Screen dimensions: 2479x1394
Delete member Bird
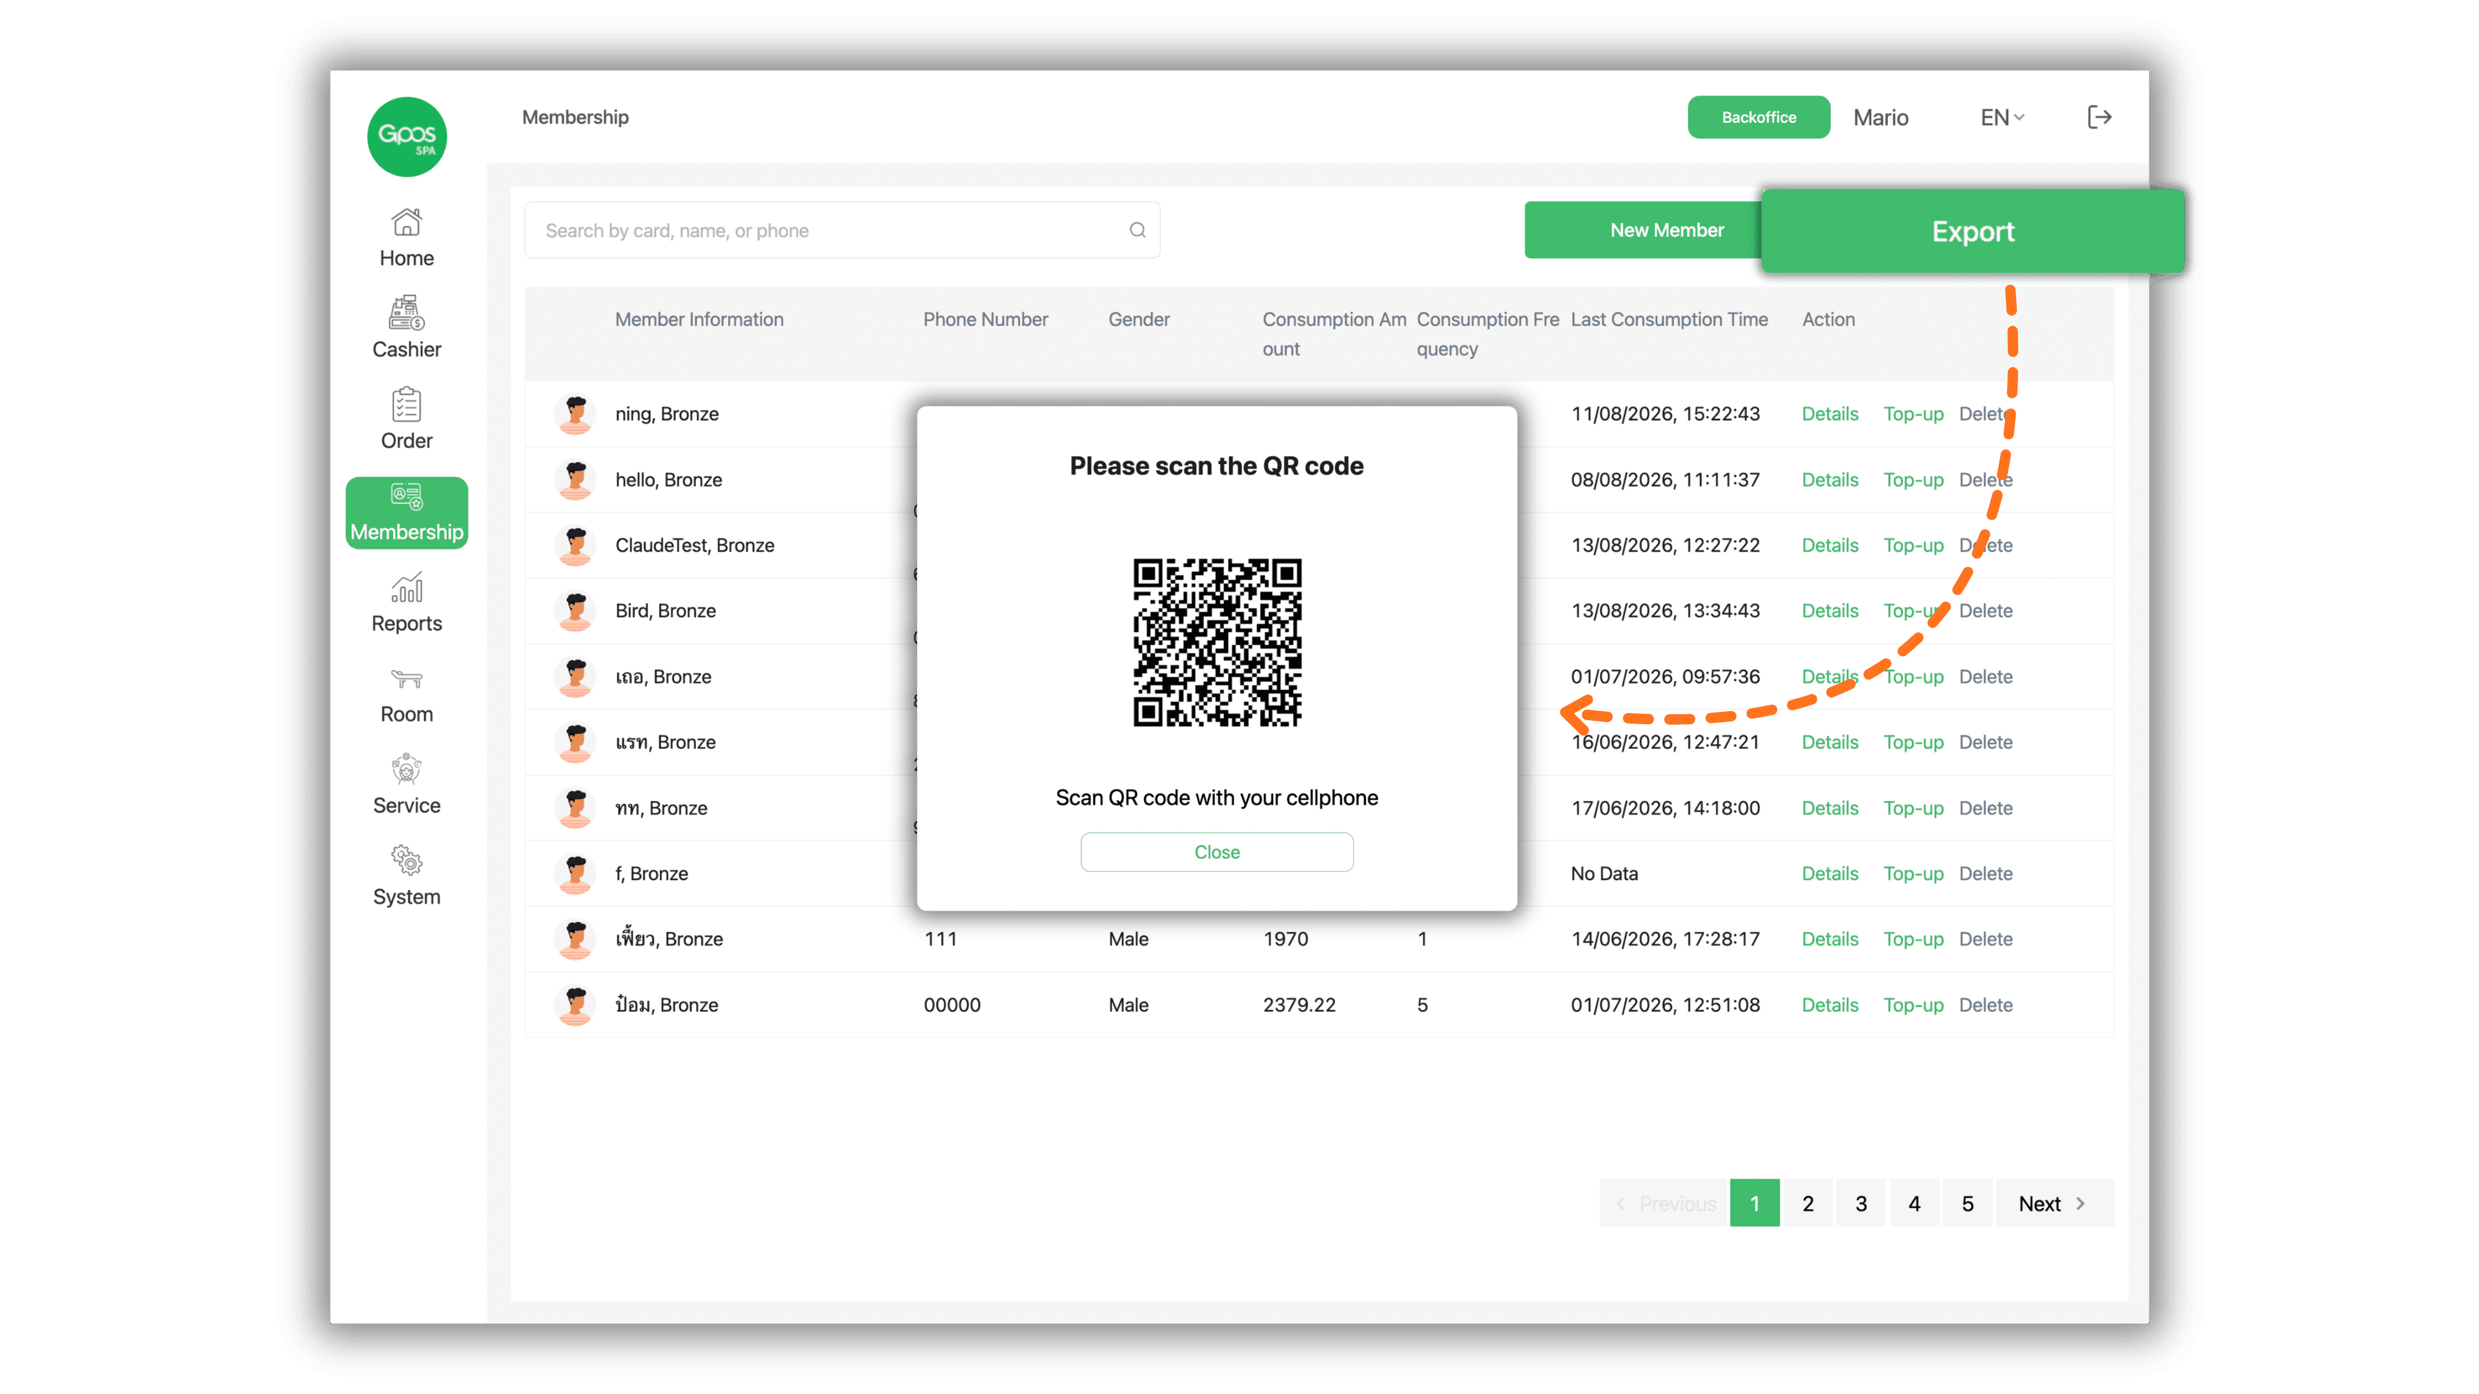(1986, 611)
